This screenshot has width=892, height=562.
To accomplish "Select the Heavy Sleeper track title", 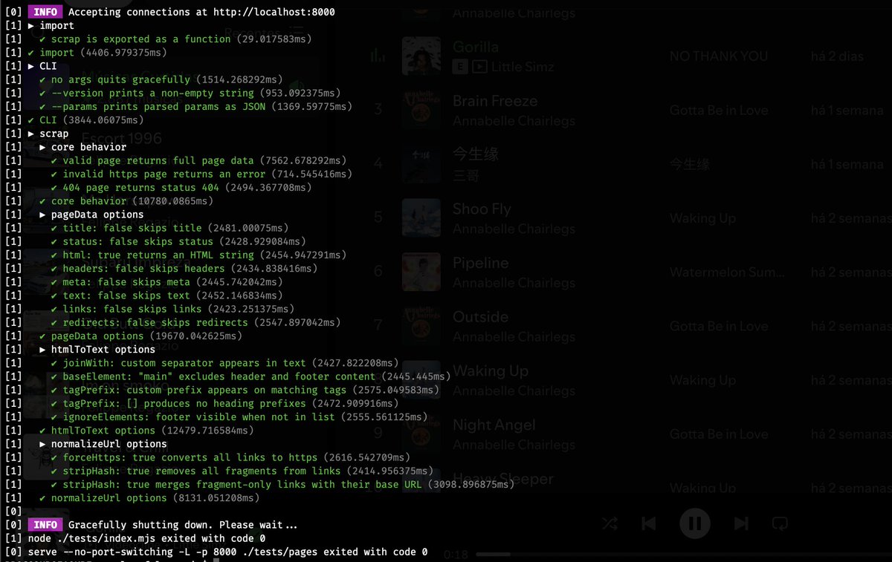I will pos(503,480).
